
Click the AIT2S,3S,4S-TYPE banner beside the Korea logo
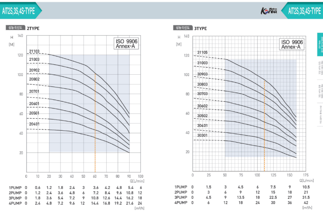[x=303, y=10]
